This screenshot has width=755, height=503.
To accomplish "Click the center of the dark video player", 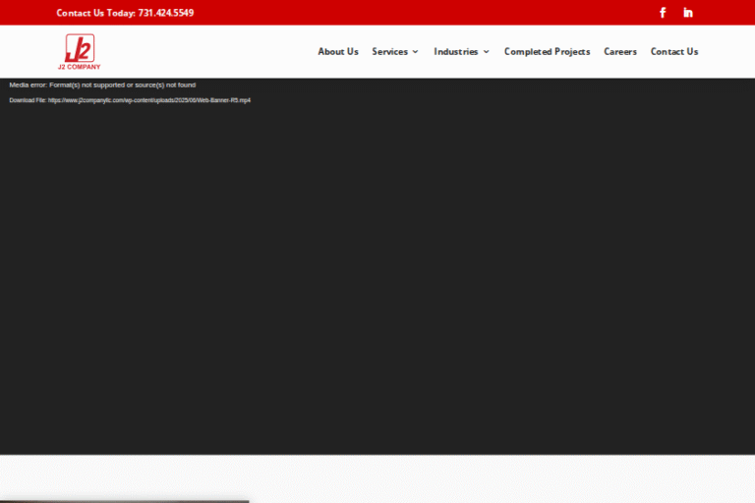I will (x=377, y=275).
